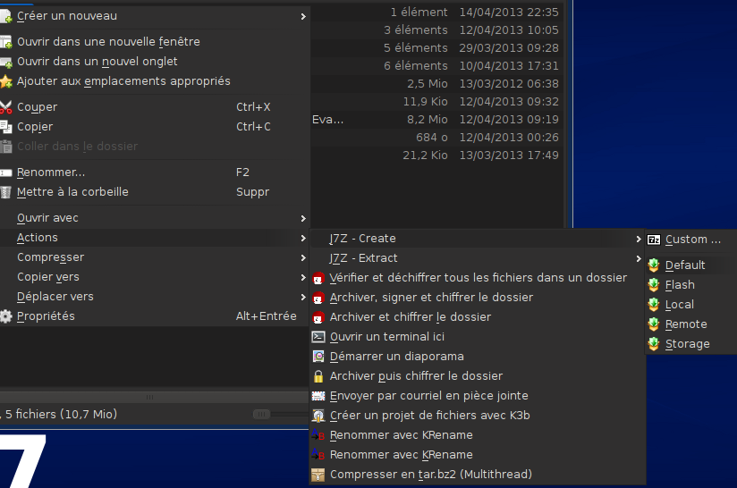
Task: Expand the Actions submenu arrow
Action: pos(303,238)
